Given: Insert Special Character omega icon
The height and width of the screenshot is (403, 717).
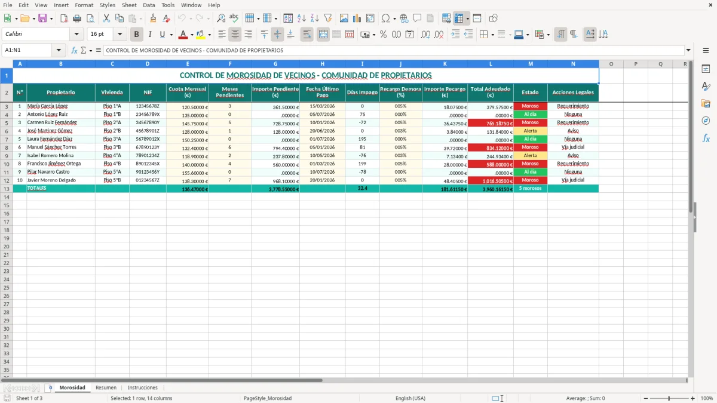Looking at the screenshot, I should click(x=385, y=19).
